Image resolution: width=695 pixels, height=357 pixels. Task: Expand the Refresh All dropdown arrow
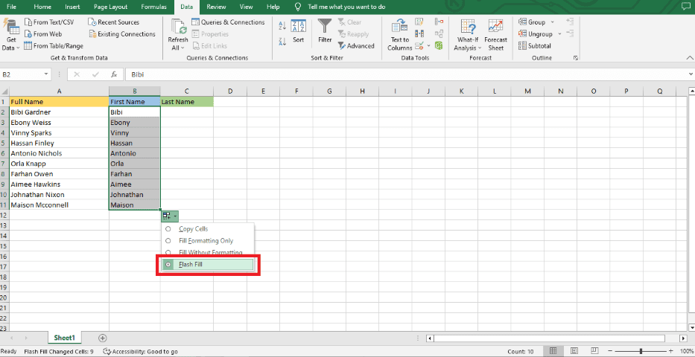[183, 48]
